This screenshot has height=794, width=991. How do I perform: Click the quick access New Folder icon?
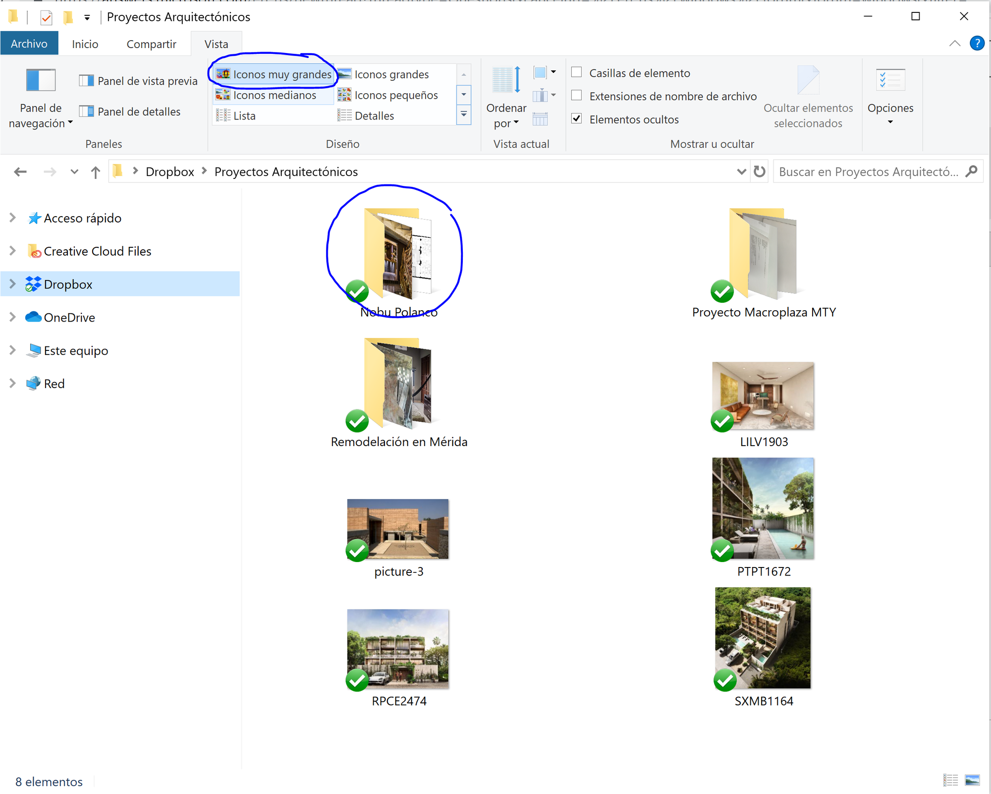pyautogui.click(x=68, y=18)
